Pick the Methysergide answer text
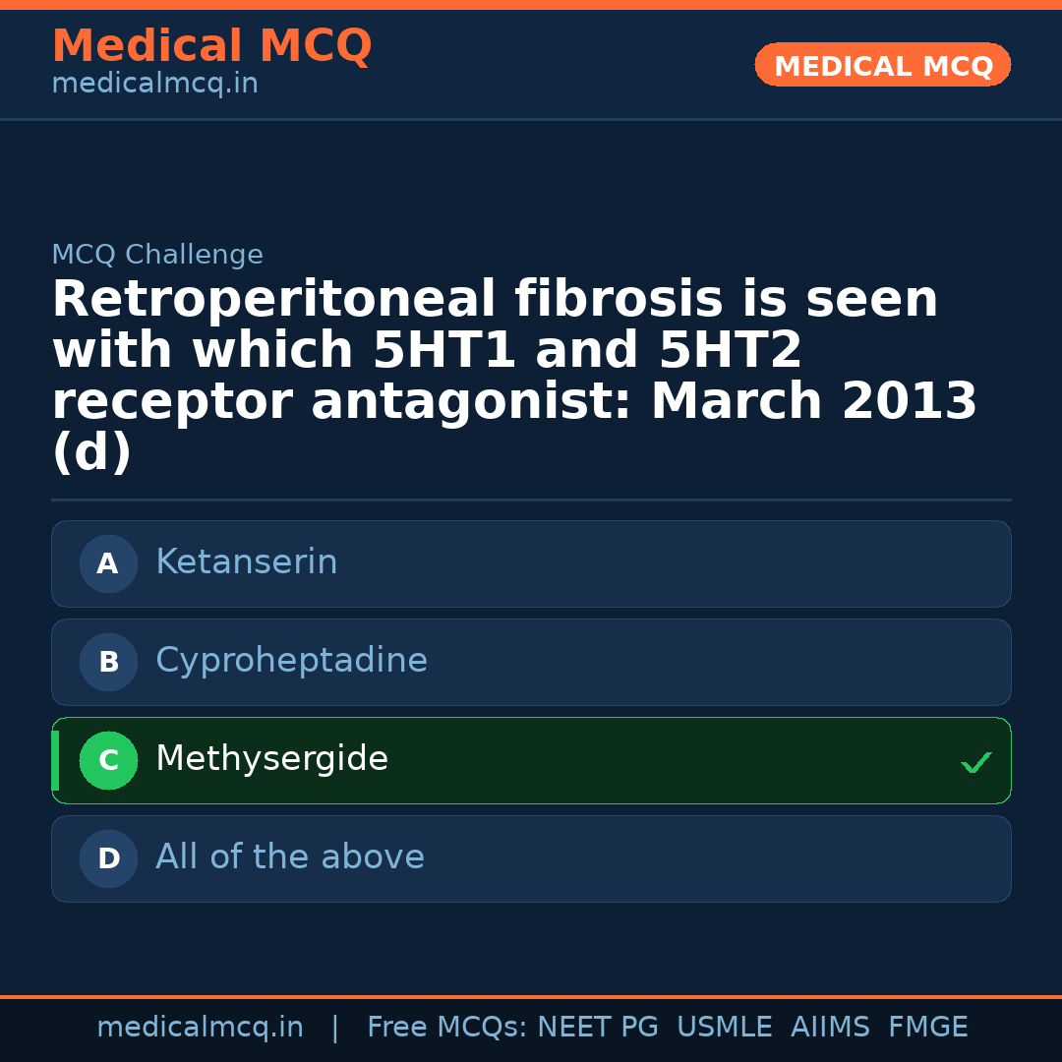 tap(271, 759)
